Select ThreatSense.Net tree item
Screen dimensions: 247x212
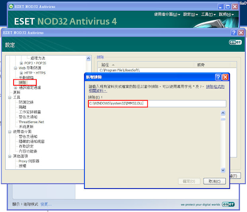pyautogui.click(x=31, y=122)
